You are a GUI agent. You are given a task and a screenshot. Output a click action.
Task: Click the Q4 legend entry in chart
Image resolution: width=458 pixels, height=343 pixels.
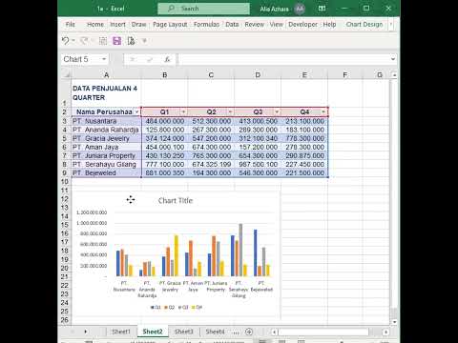tap(197, 307)
